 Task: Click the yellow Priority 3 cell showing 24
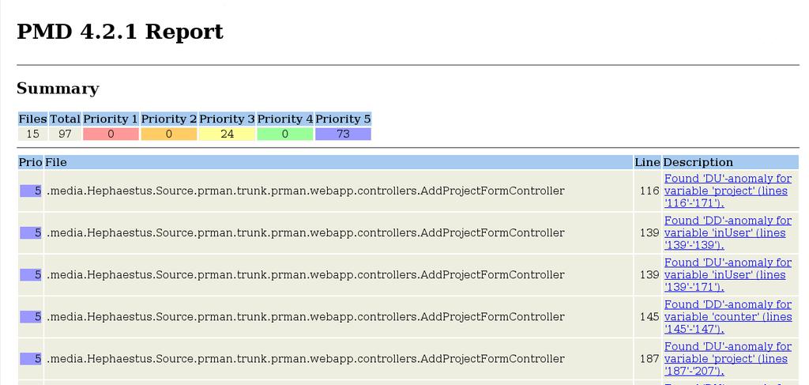click(227, 134)
